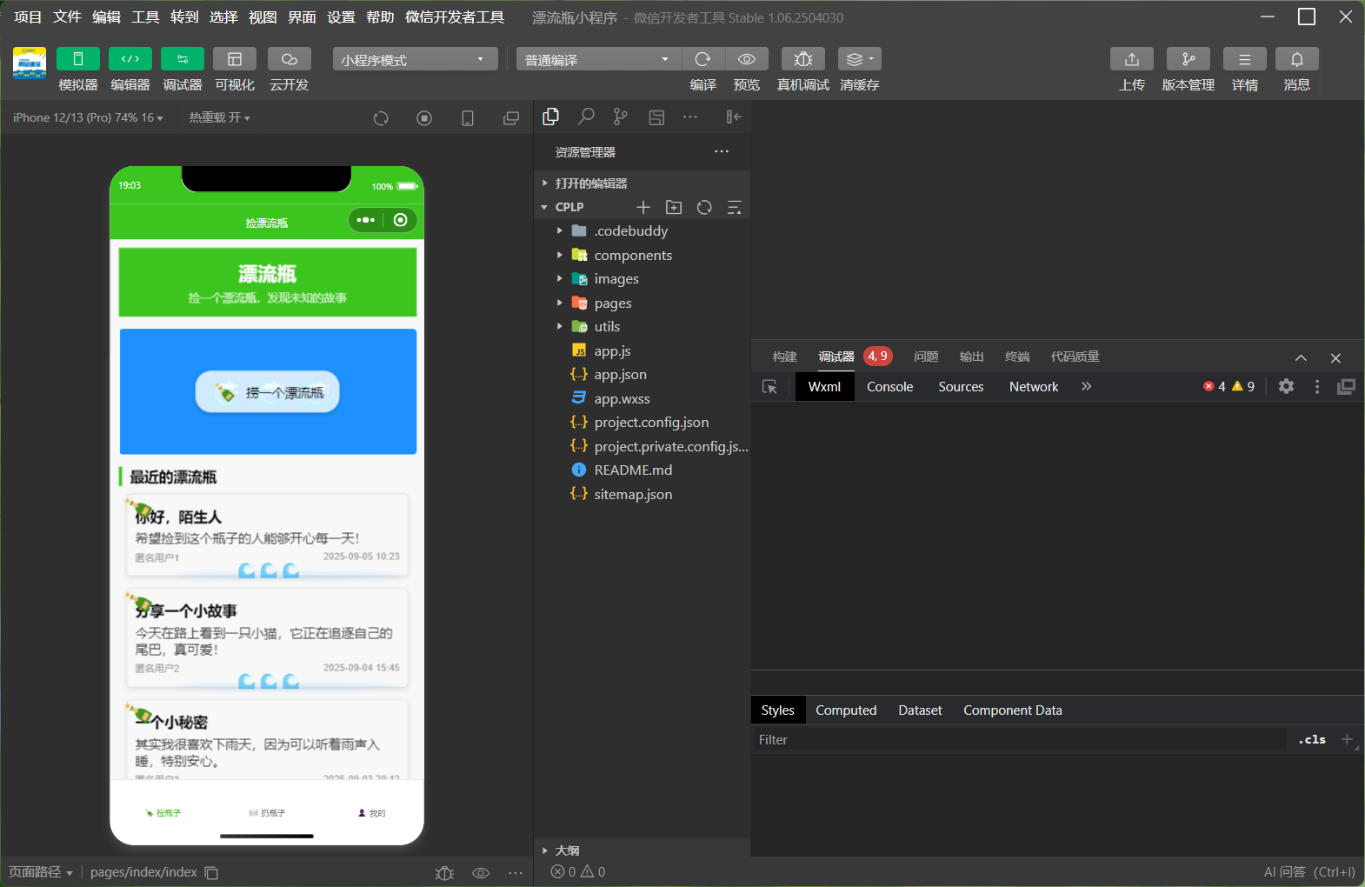Click the simulator phone device icon

[468, 118]
